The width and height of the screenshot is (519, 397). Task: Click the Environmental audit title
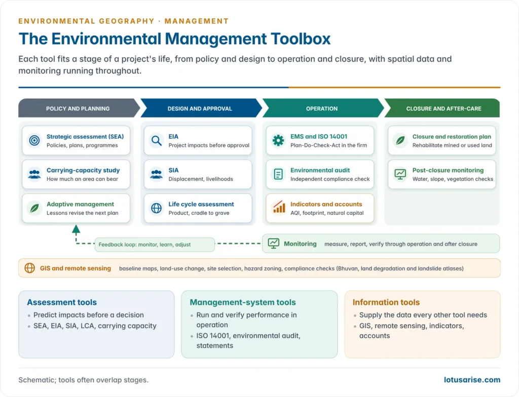click(x=320, y=170)
